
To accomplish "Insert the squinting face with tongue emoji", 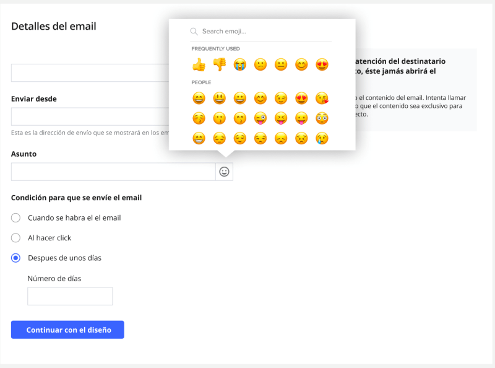I will 281,118.
